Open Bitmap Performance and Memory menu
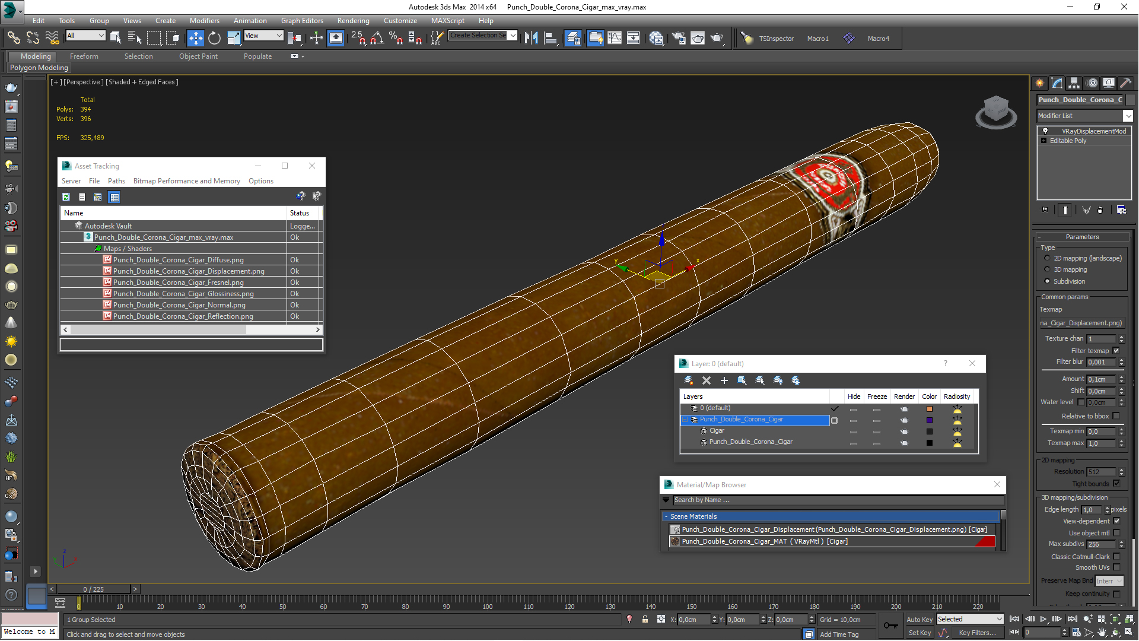 (186, 181)
